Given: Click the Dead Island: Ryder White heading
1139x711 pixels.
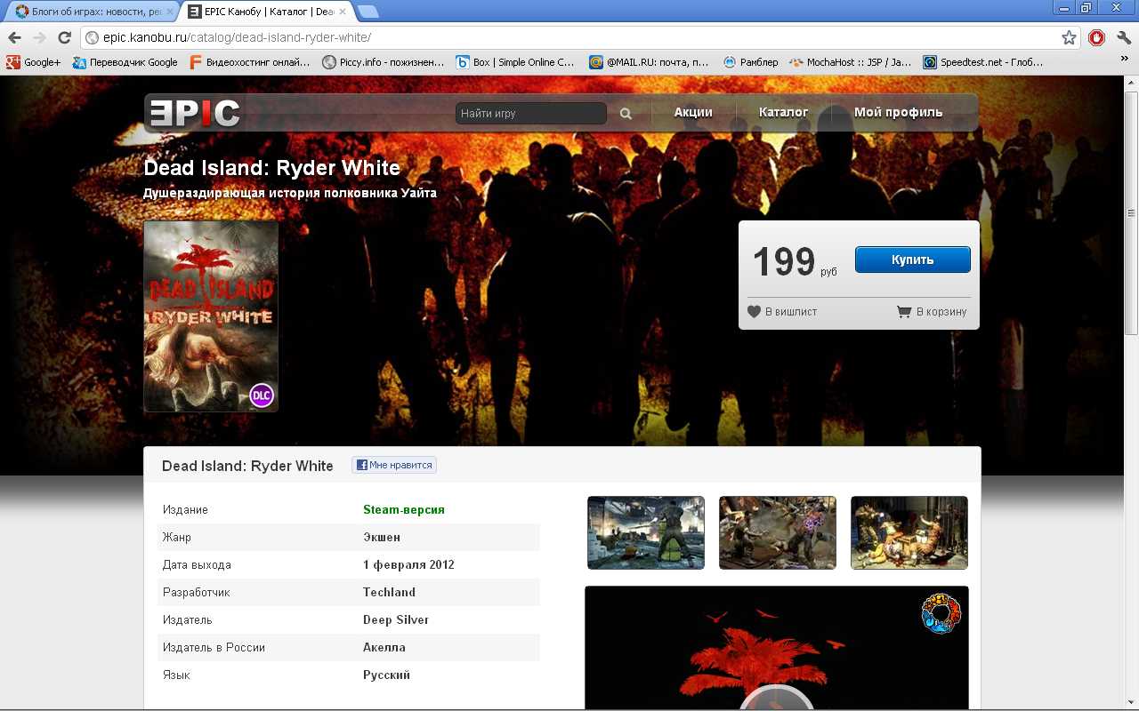Looking at the screenshot, I should coord(272,168).
